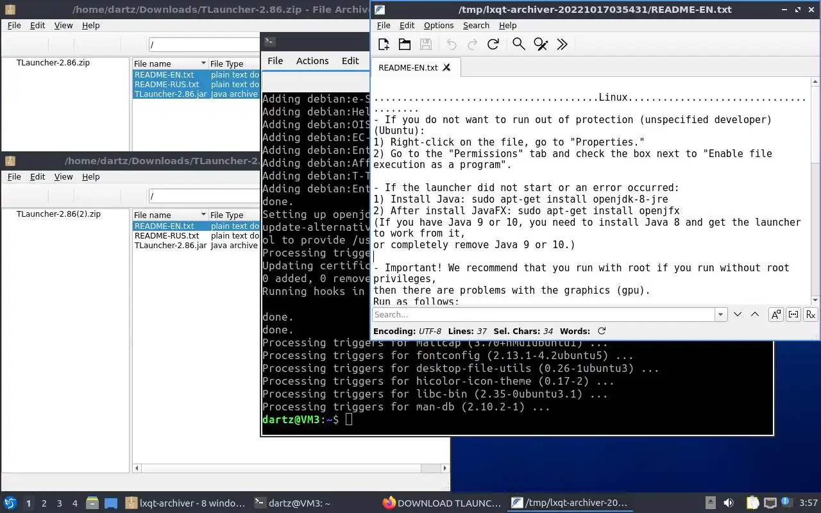Click the Save floppy icon in the editor toolbar

click(425, 44)
